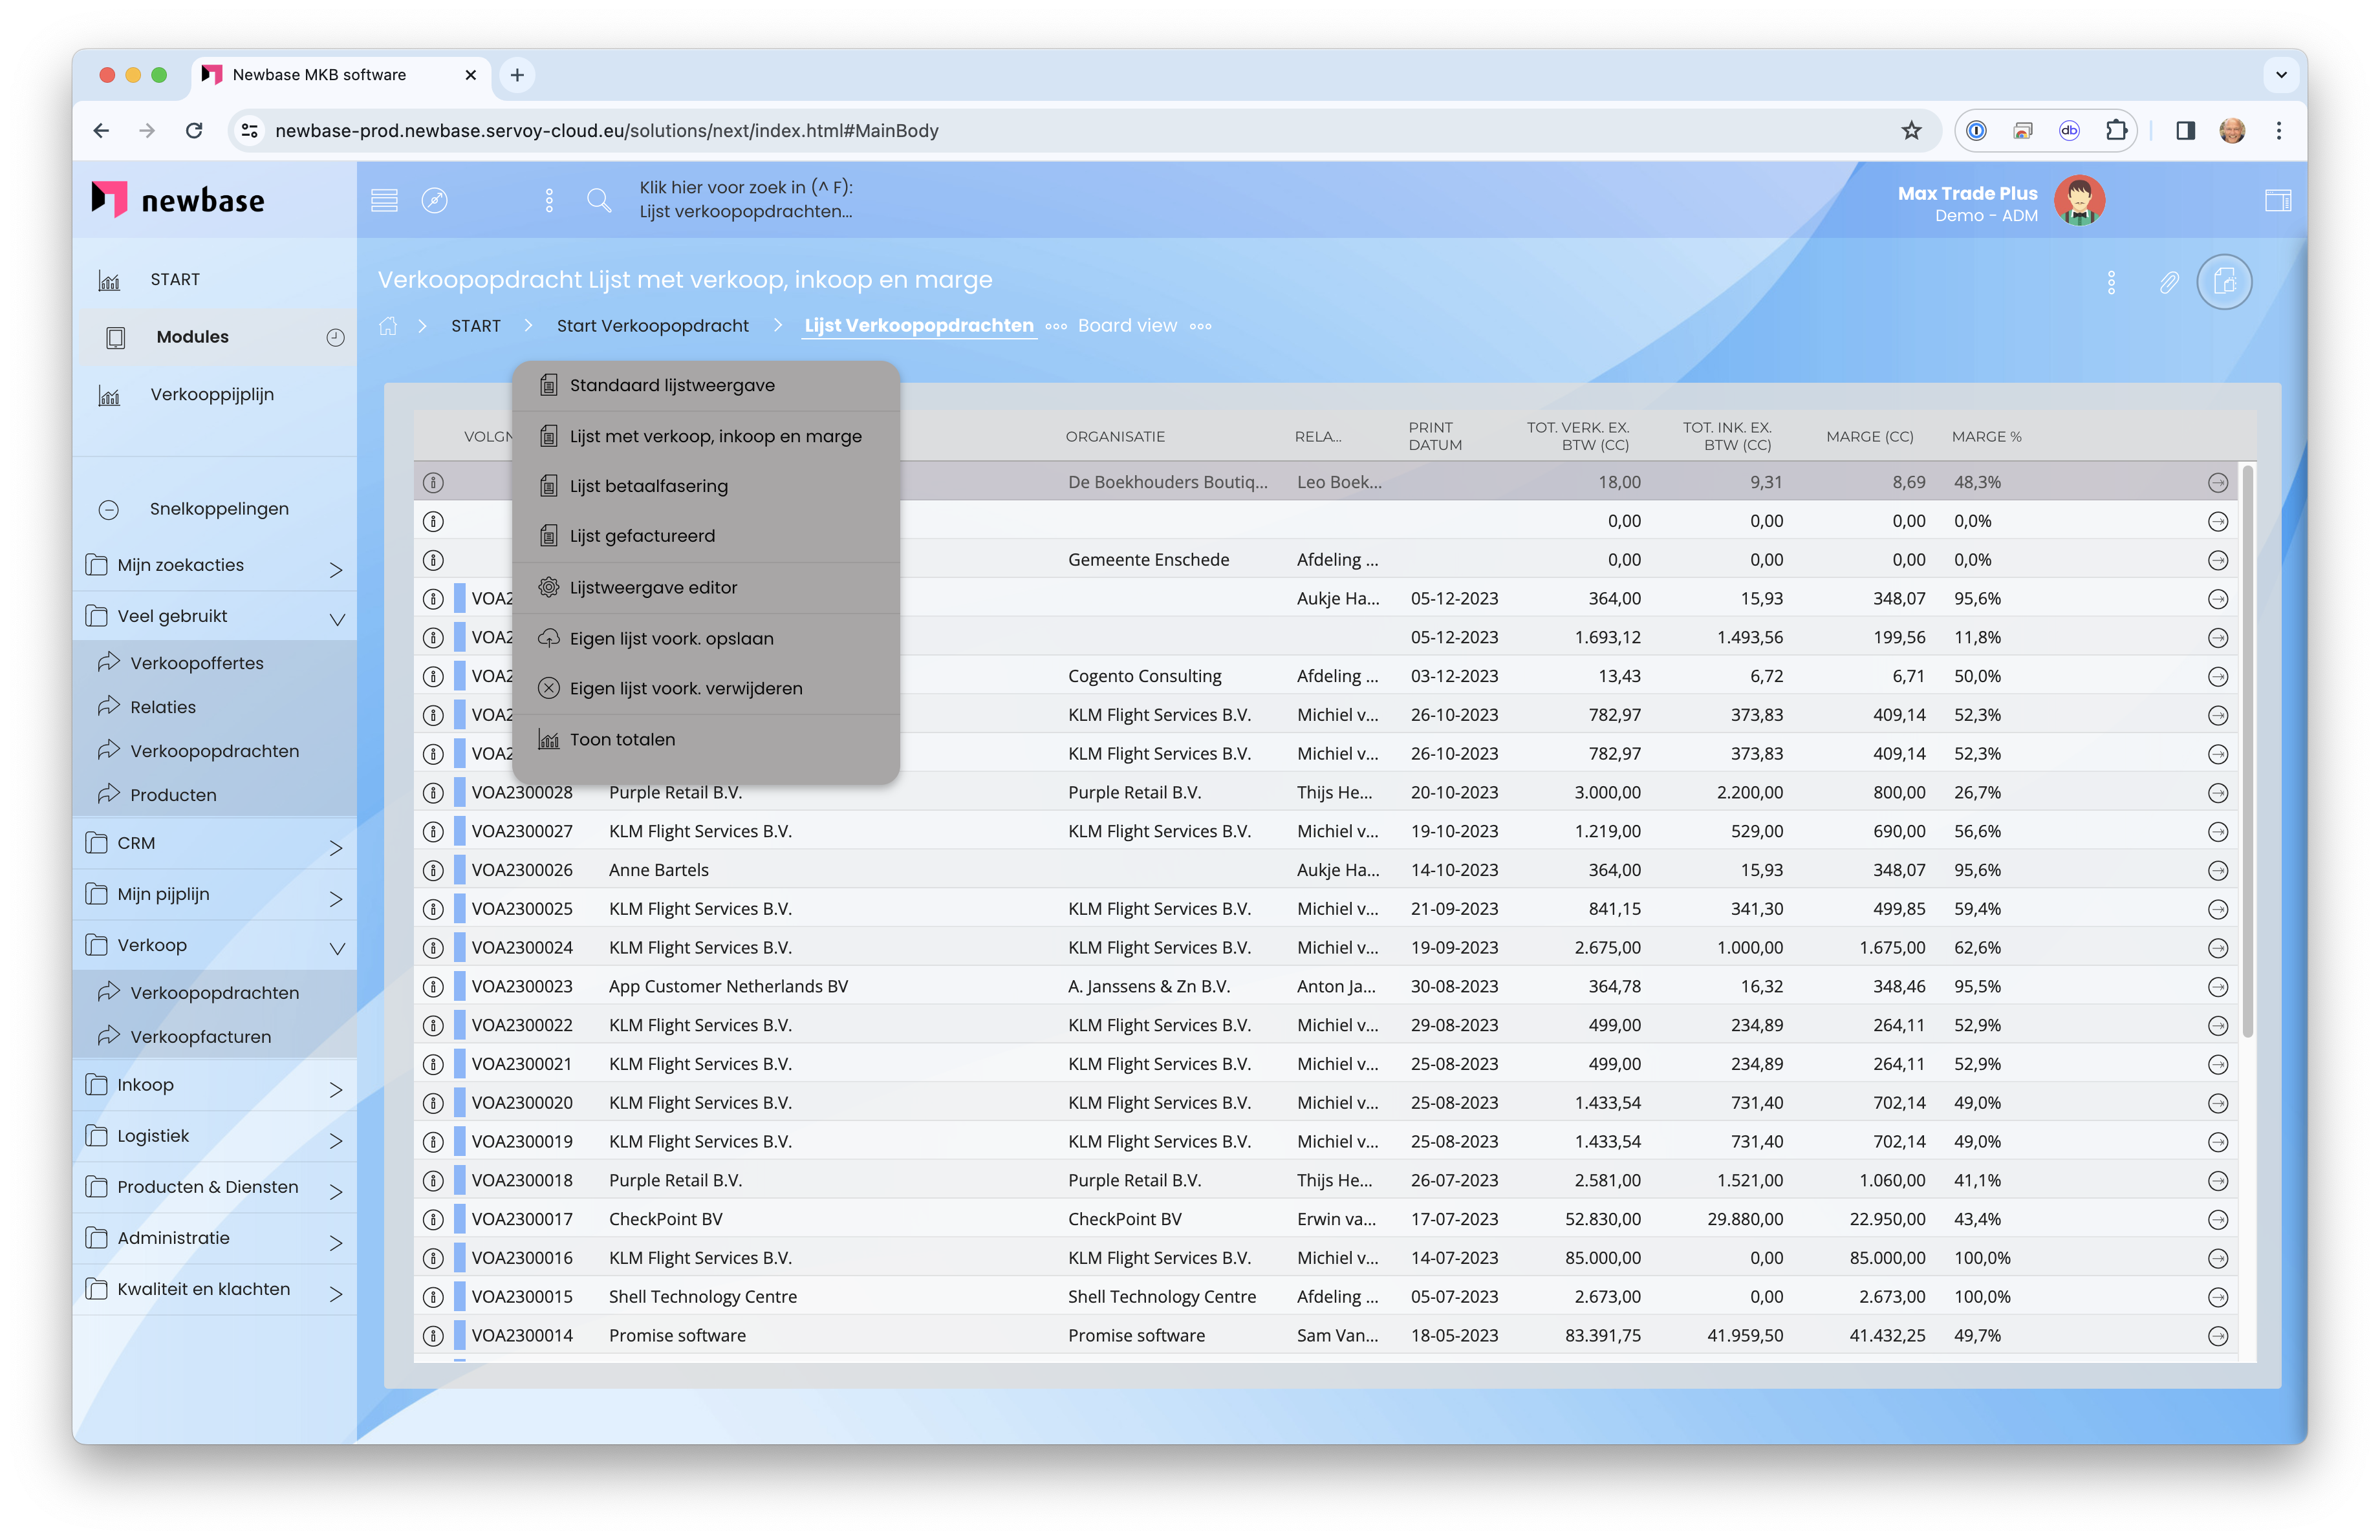
Task: Click info icon for VOA2300028 row
Action: pos(433,793)
